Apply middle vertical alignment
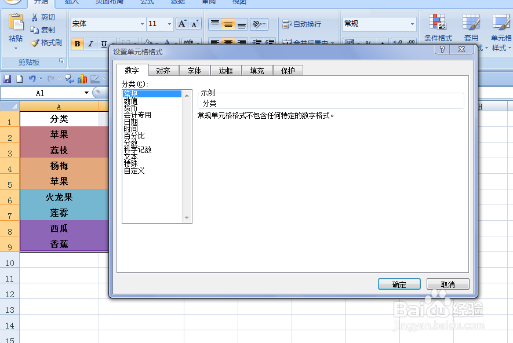Viewport: 513px width, 343px height. (228, 24)
